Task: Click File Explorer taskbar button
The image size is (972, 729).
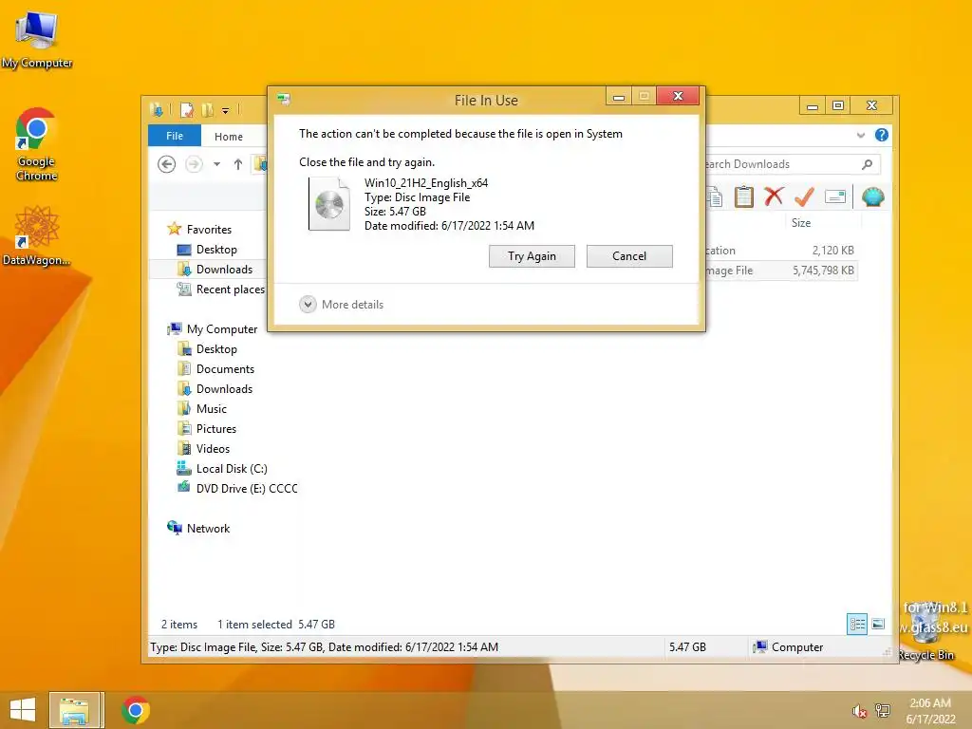Action: [76, 710]
